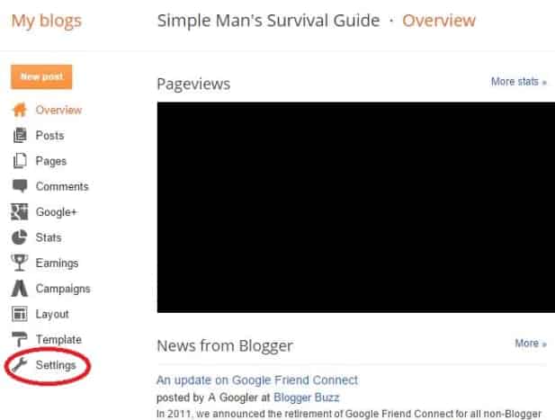The image size is (555, 420).
Task: Open More news from Blogger link
Action: coord(531,344)
